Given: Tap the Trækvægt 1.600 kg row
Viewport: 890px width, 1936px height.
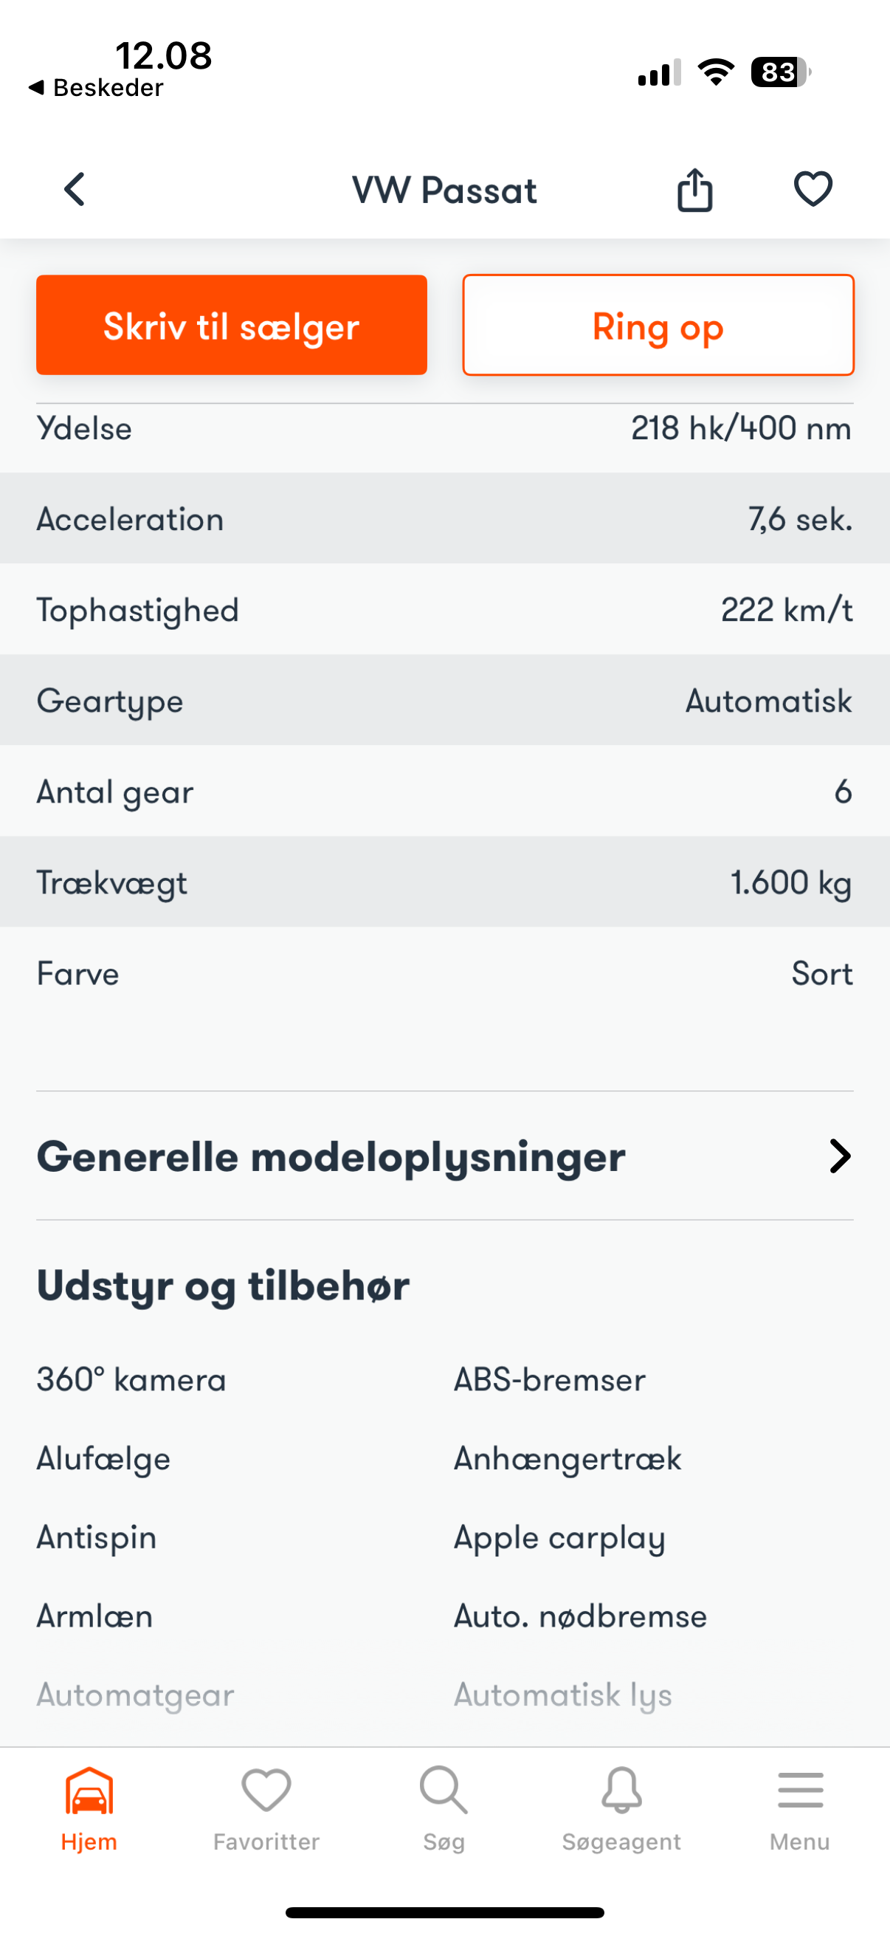Looking at the screenshot, I should pos(444,882).
